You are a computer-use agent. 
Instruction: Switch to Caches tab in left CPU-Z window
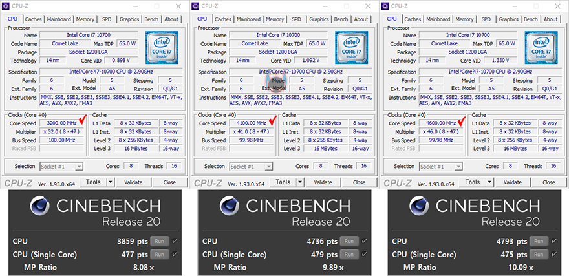[34, 19]
